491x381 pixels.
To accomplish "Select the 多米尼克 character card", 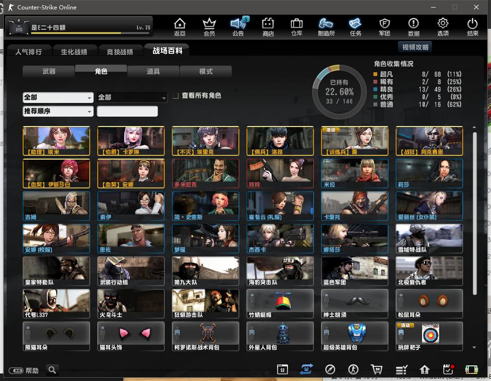I will coord(205,173).
